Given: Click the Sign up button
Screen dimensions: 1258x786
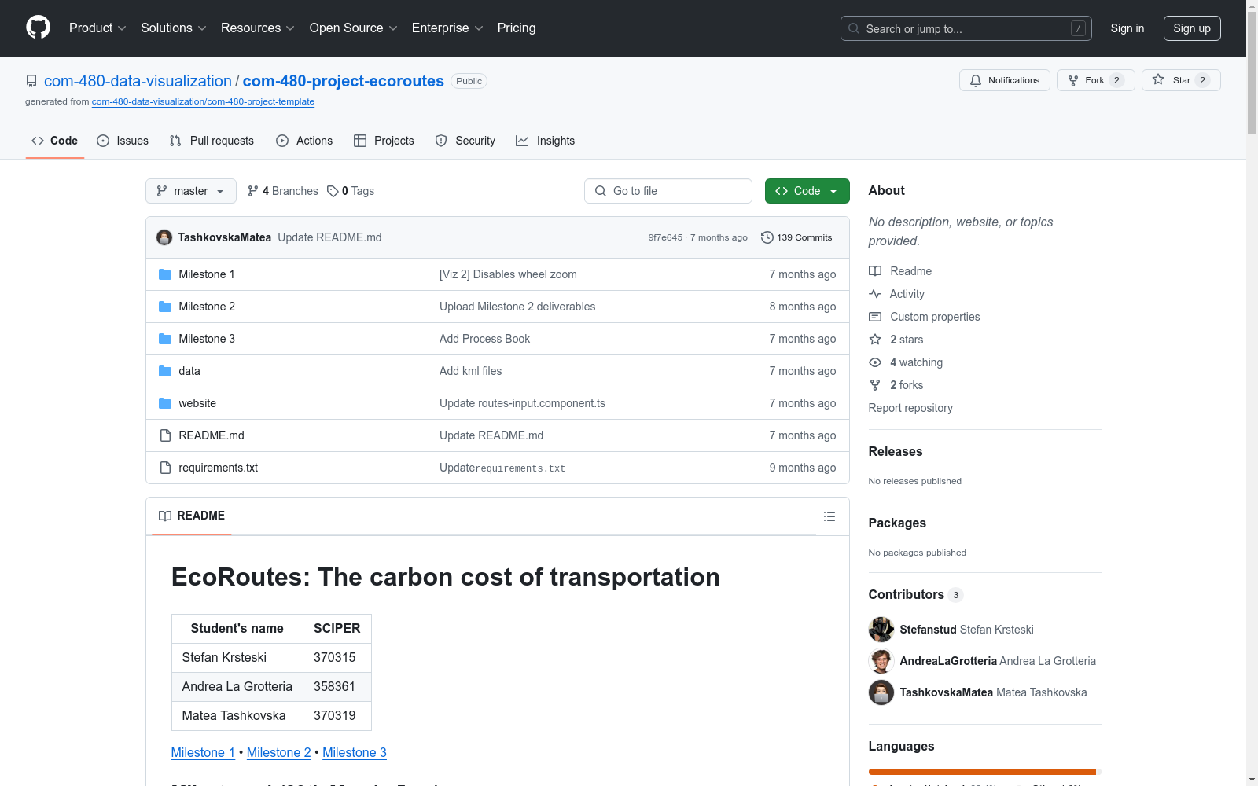Looking at the screenshot, I should pos(1192,28).
